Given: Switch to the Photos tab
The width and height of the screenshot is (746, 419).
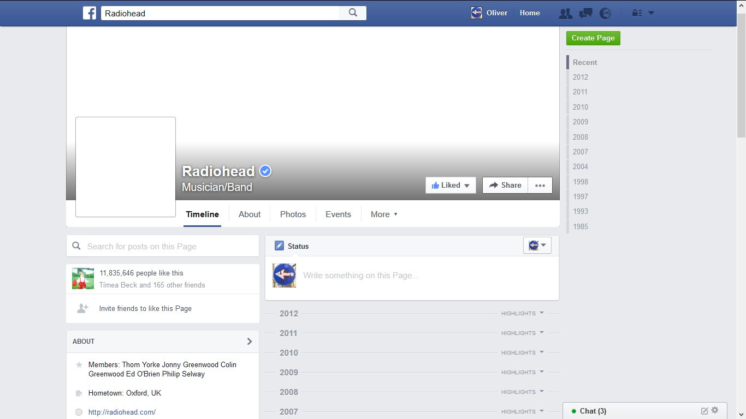Looking at the screenshot, I should click(x=293, y=214).
